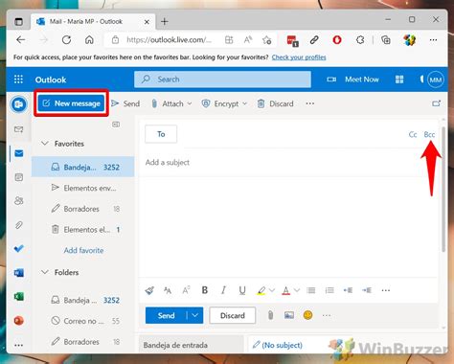Insert a numbered list
Image resolution: width=454 pixels, height=364 pixels.
[x=329, y=290]
